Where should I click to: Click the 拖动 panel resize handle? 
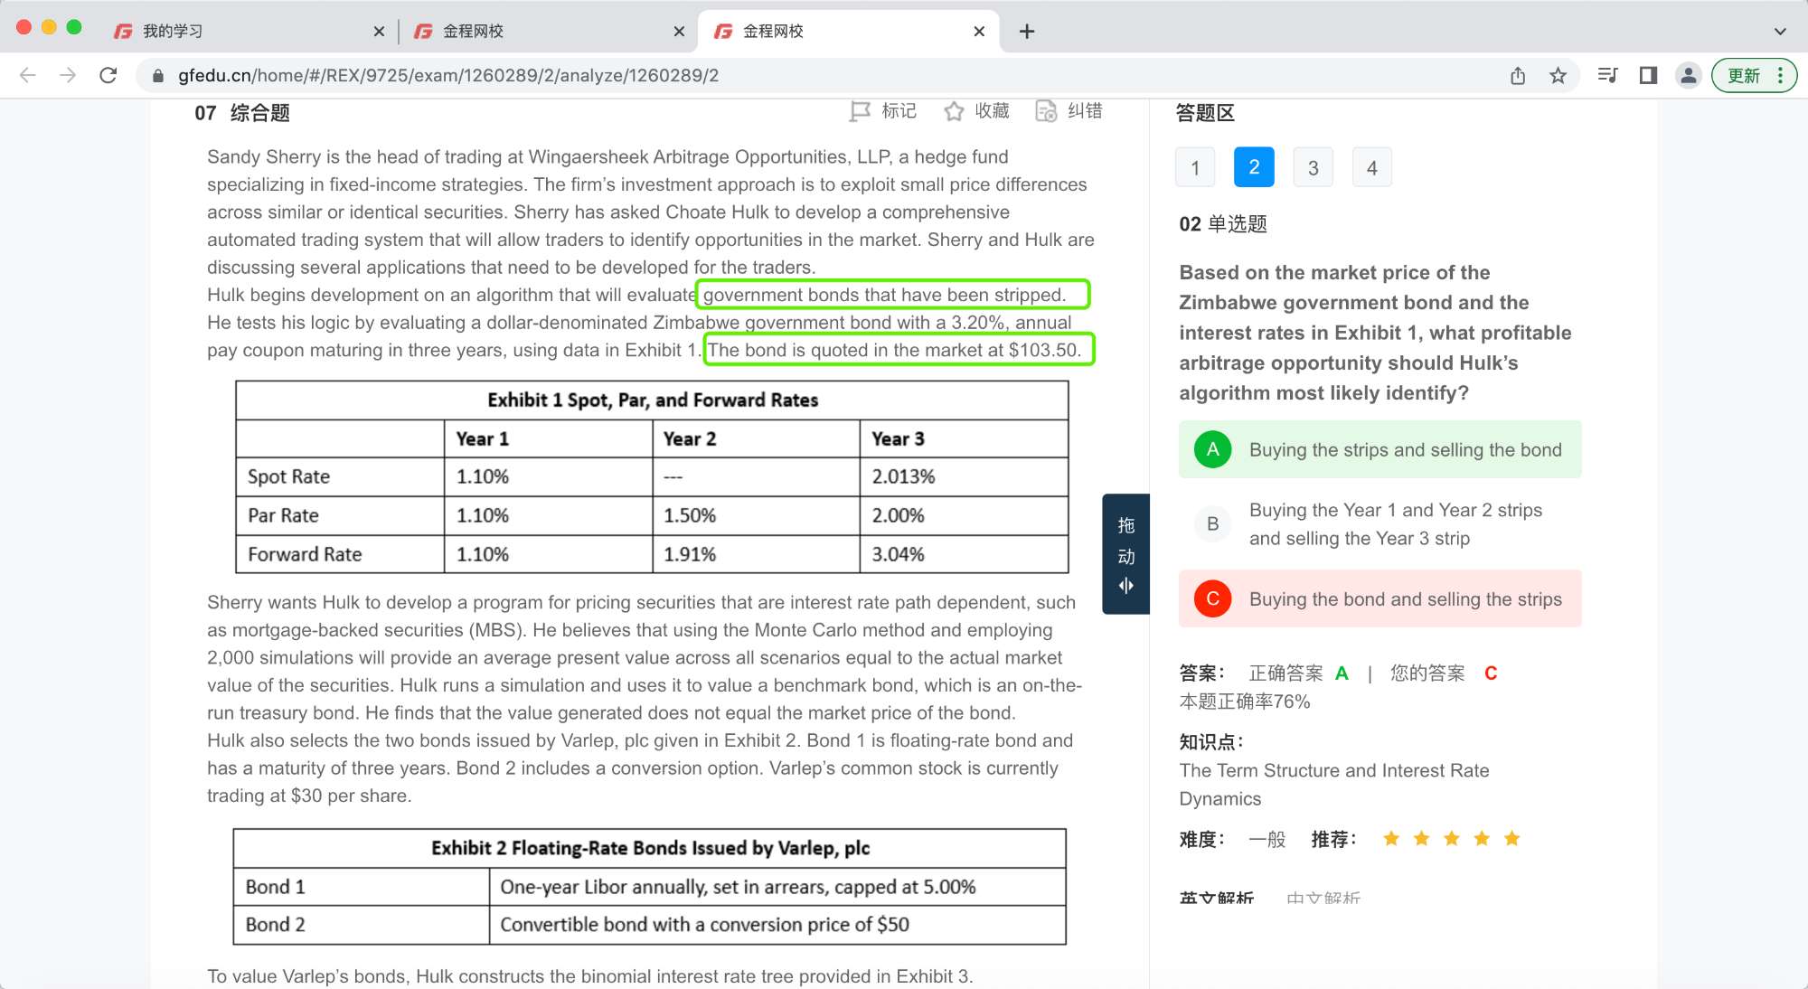[x=1125, y=554]
